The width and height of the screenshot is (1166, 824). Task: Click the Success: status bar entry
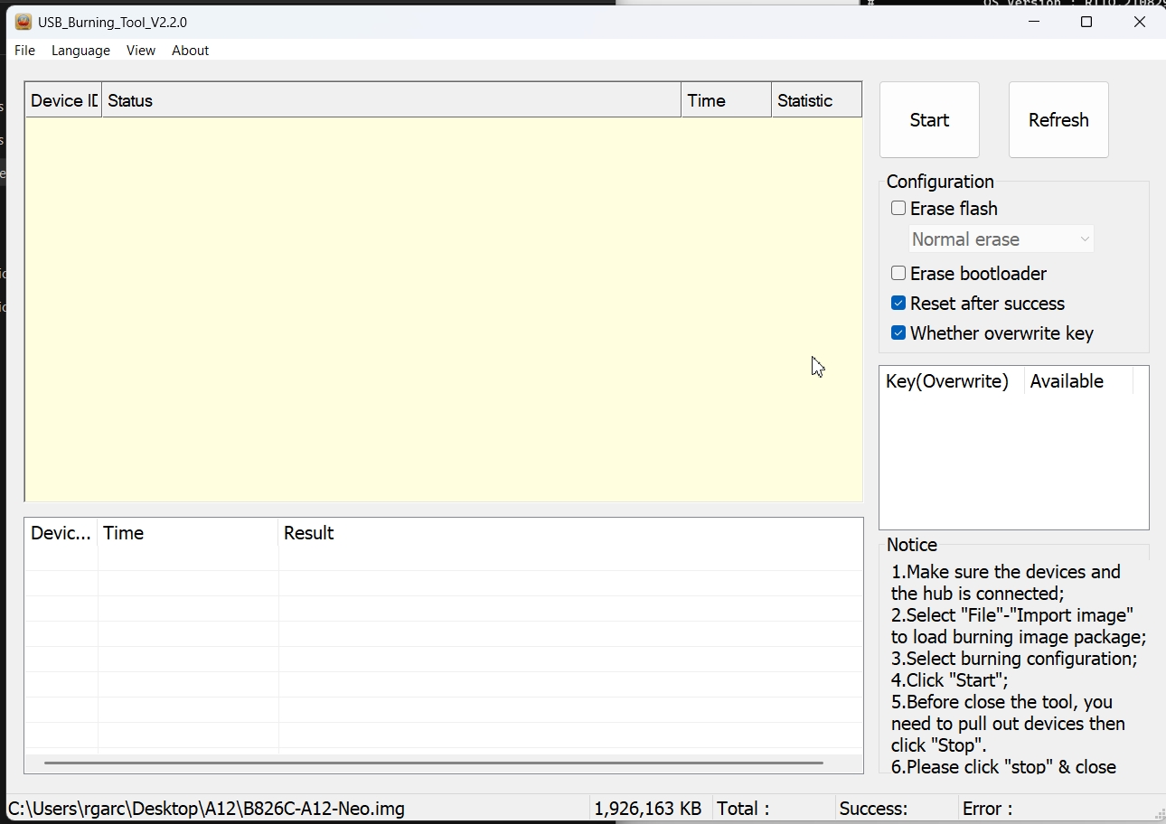(x=873, y=809)
